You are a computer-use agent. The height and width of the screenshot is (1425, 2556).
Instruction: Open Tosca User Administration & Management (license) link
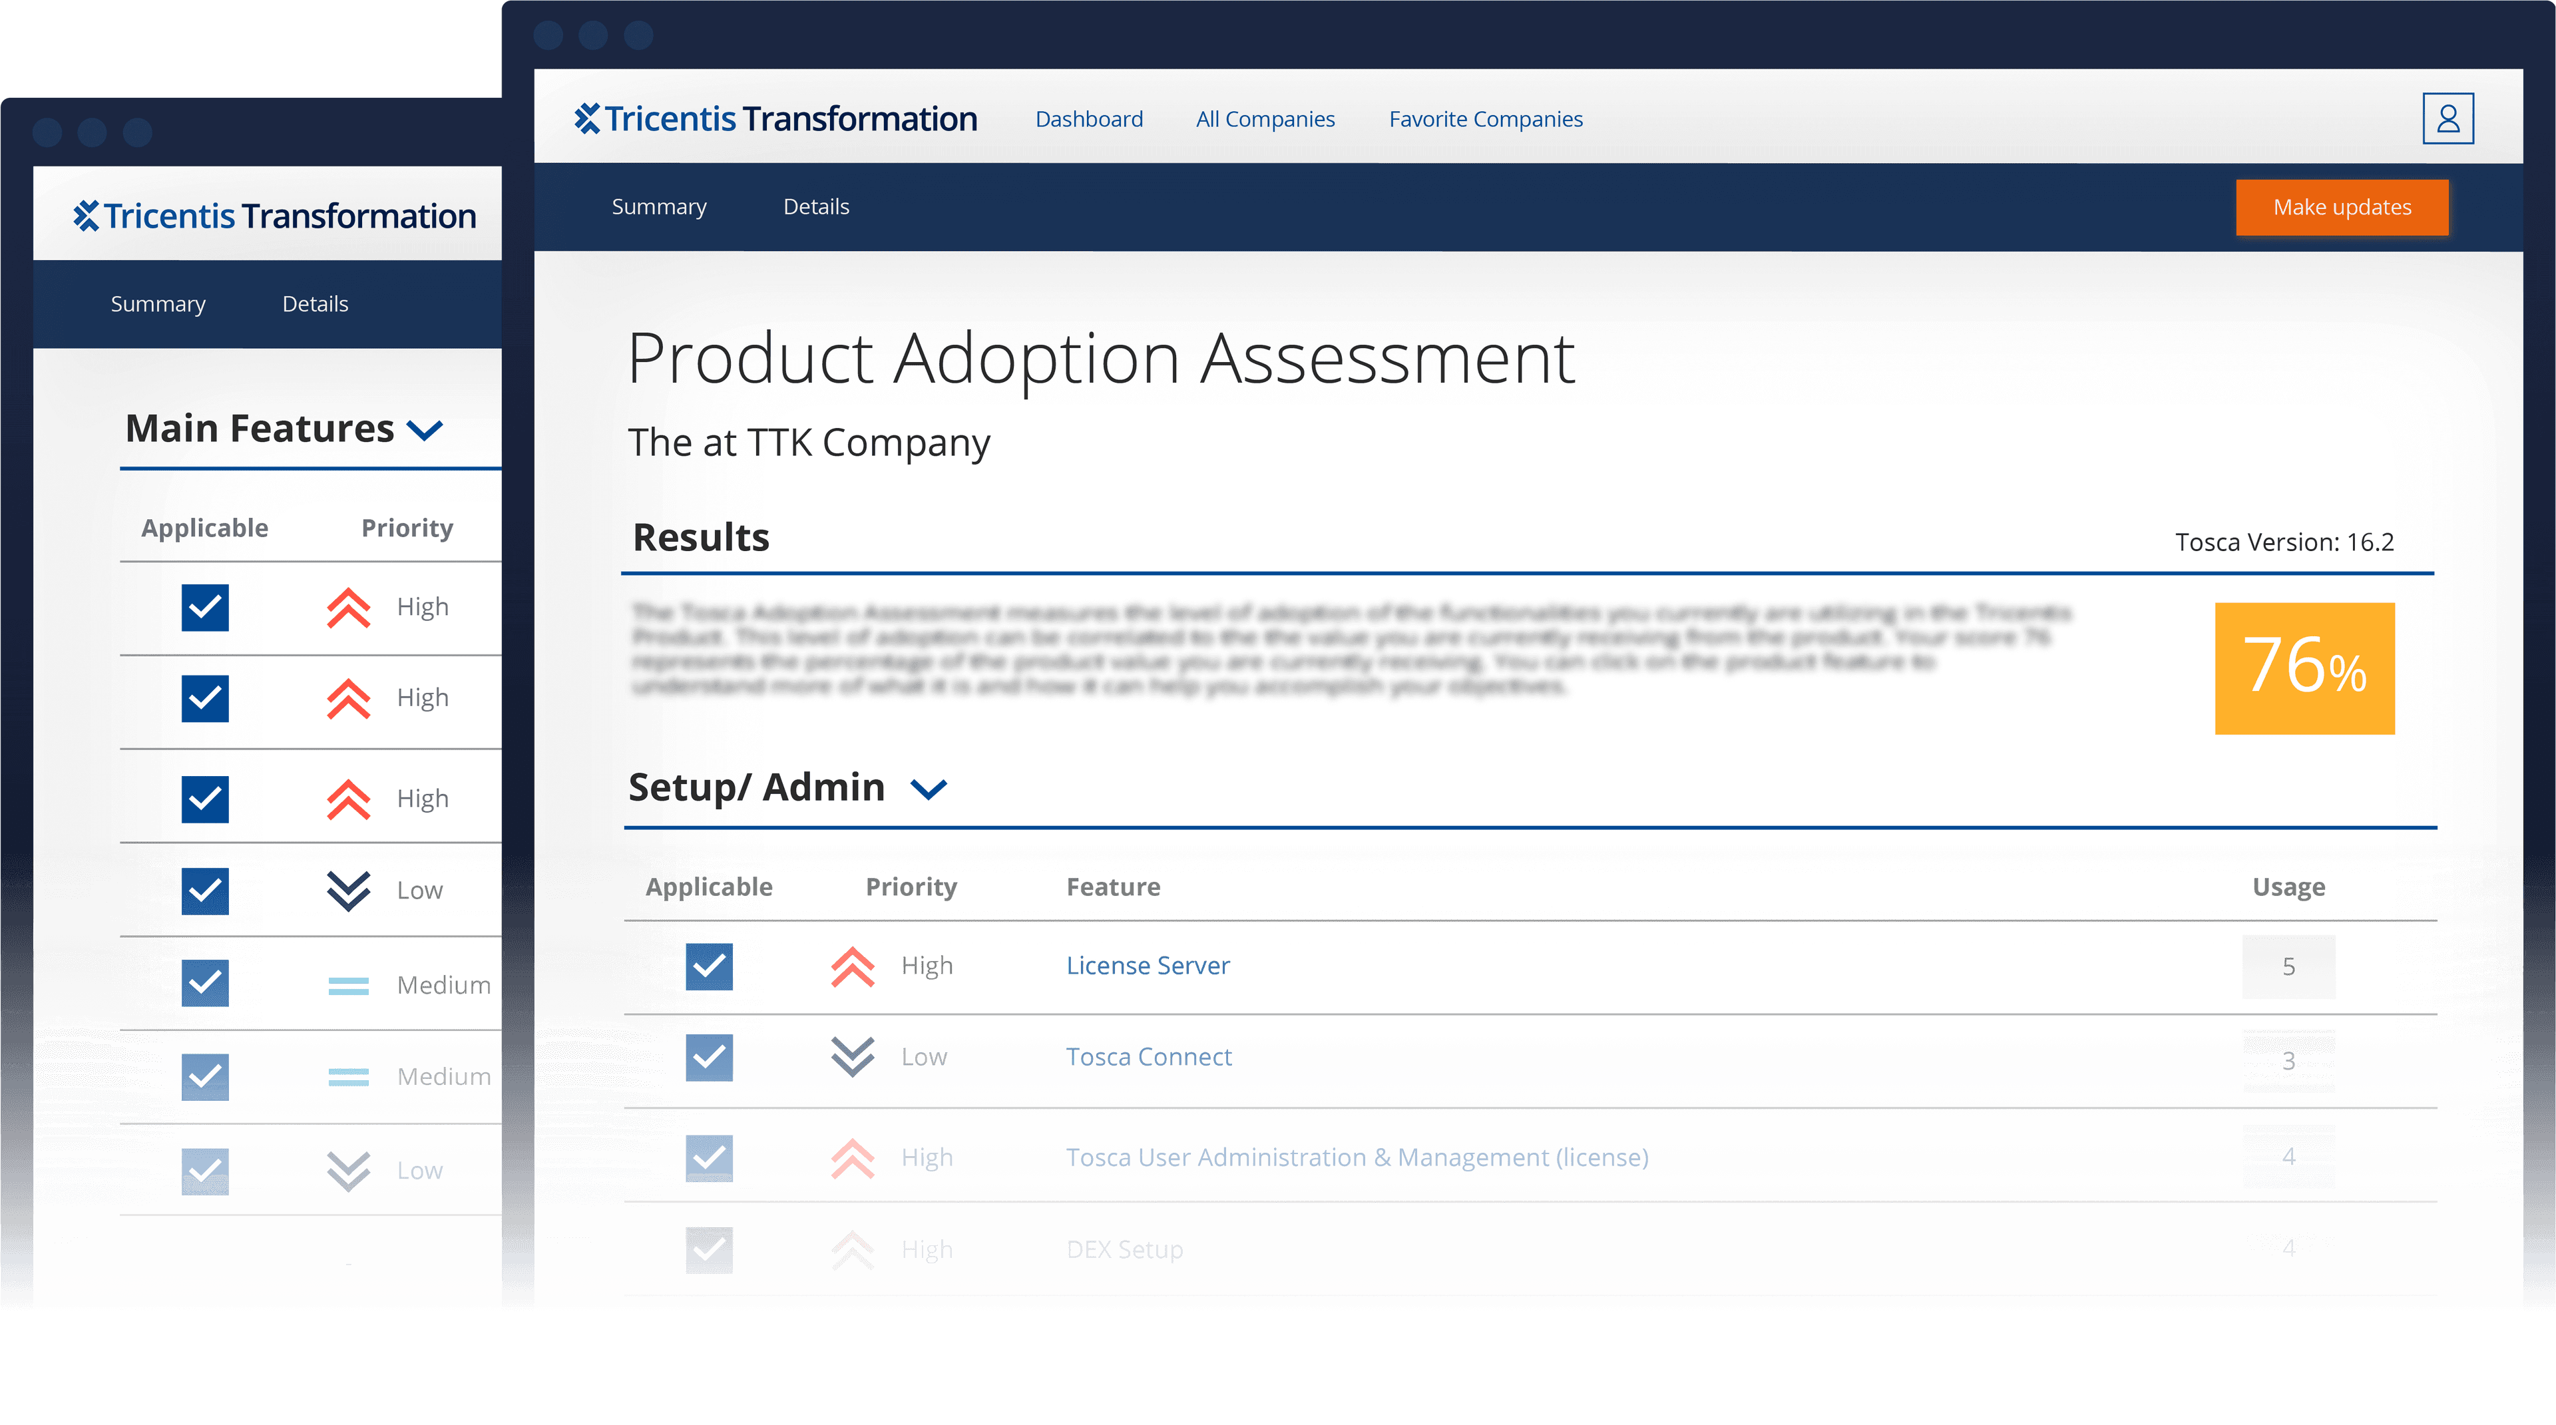1357,1158
